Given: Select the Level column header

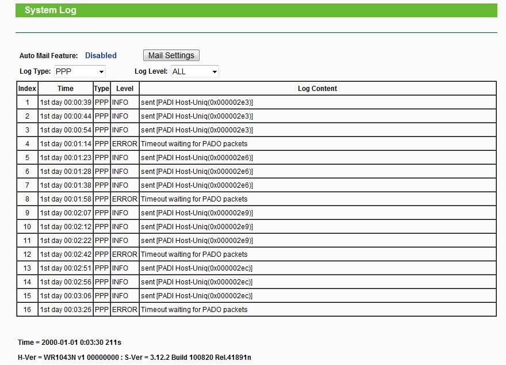Looking at the screenshot, I should pos(125,89).
